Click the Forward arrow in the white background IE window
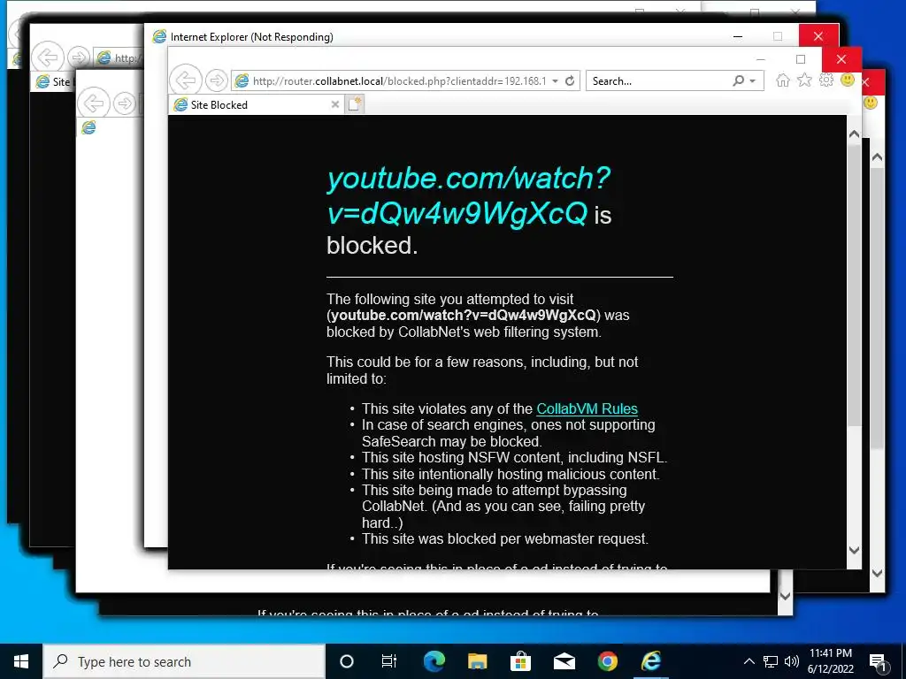Screen dimensions: 906x679 [124, 104]
